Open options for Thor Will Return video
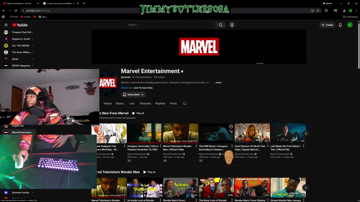 pos(232,146)
